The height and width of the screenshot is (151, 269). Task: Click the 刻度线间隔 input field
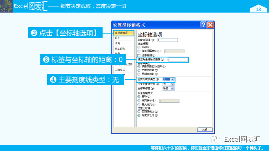point(167,40)
